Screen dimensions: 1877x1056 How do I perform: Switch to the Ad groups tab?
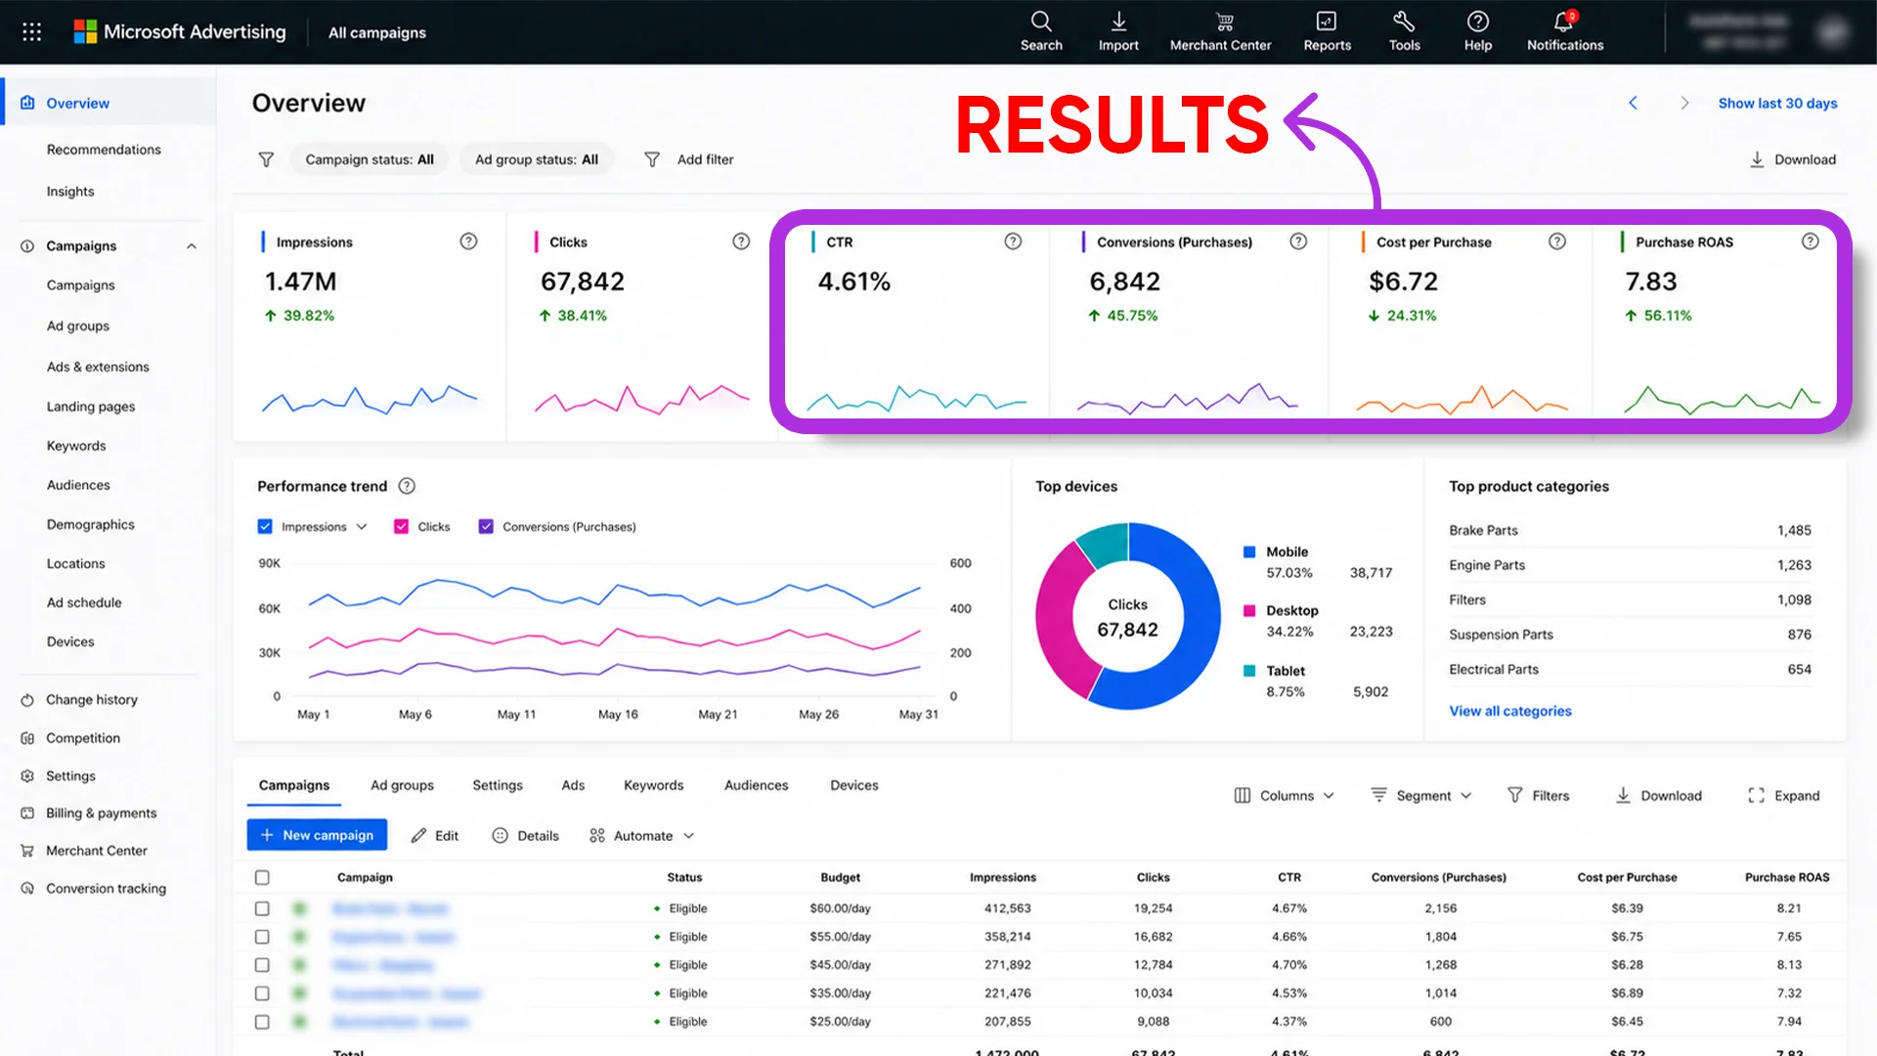402,785
